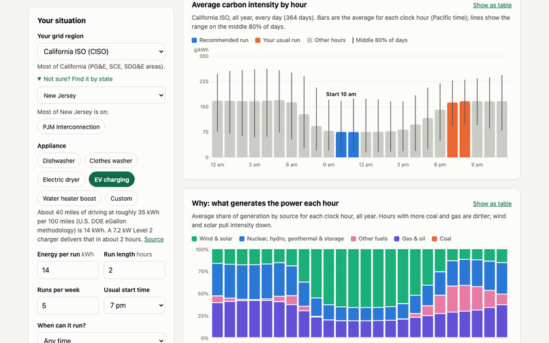Viewport: 549px width, 343px height.
Task: Click the gray Other hours legend swatch
Action: [309, 40]
